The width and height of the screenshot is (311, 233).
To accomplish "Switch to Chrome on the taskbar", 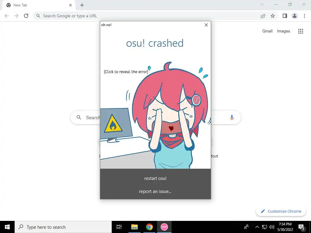I will point(149,227).
